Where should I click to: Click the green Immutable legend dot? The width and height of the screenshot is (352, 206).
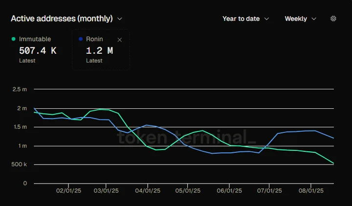tap(14, 39)
